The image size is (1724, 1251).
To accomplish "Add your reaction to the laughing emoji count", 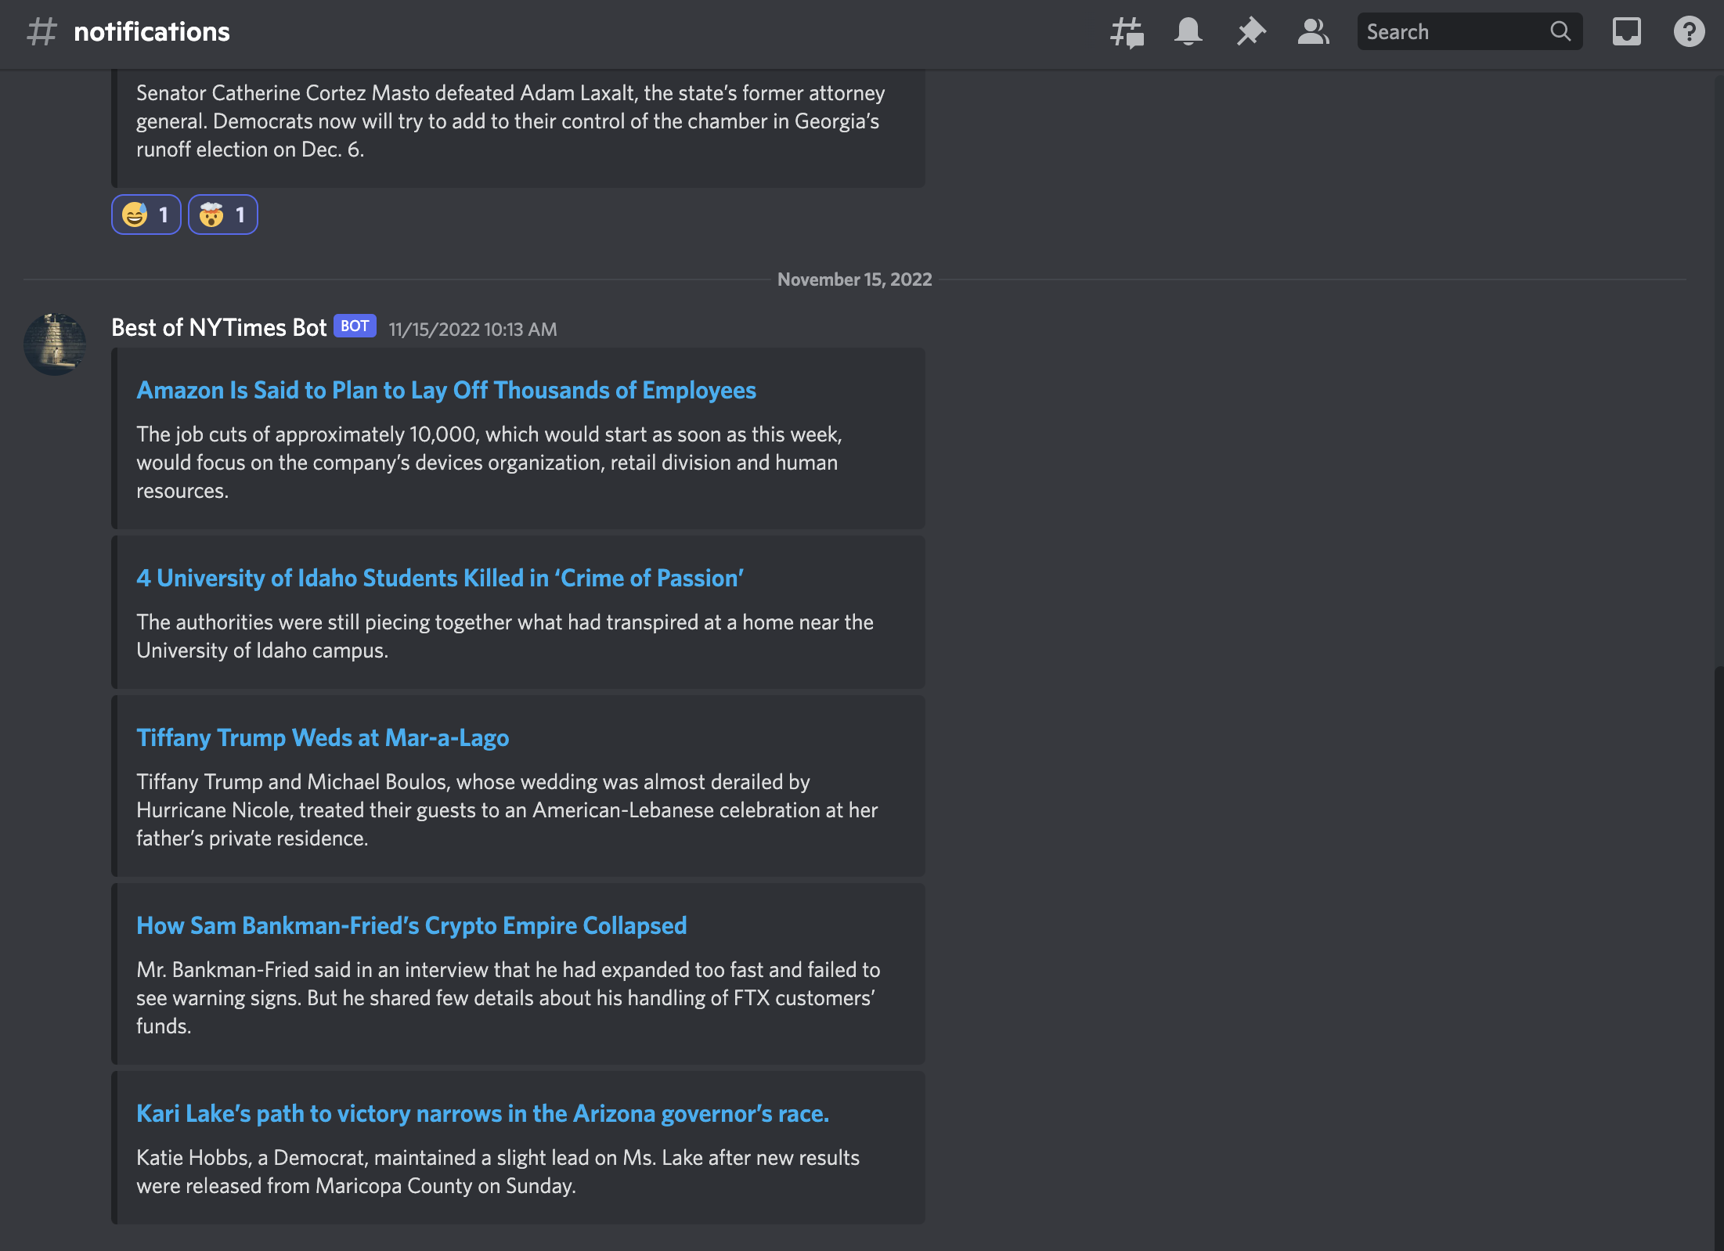I will tap(146, 214).
